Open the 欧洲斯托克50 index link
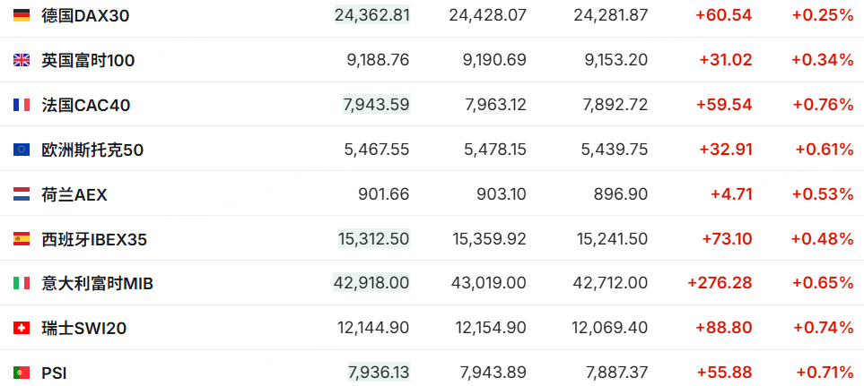The height and width of the screenshot is (386, 864). click(x=92, y=150)
